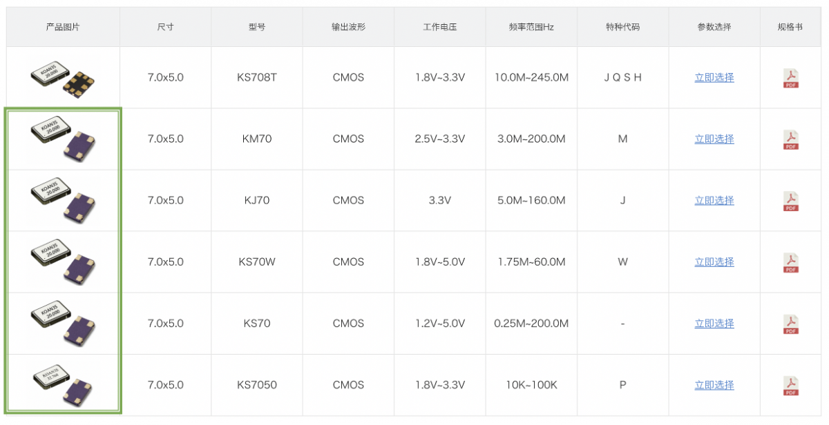Click the 频率范围Hz column header
The height and width of the screenshot is (425, 829).
[x=531, y=27]
